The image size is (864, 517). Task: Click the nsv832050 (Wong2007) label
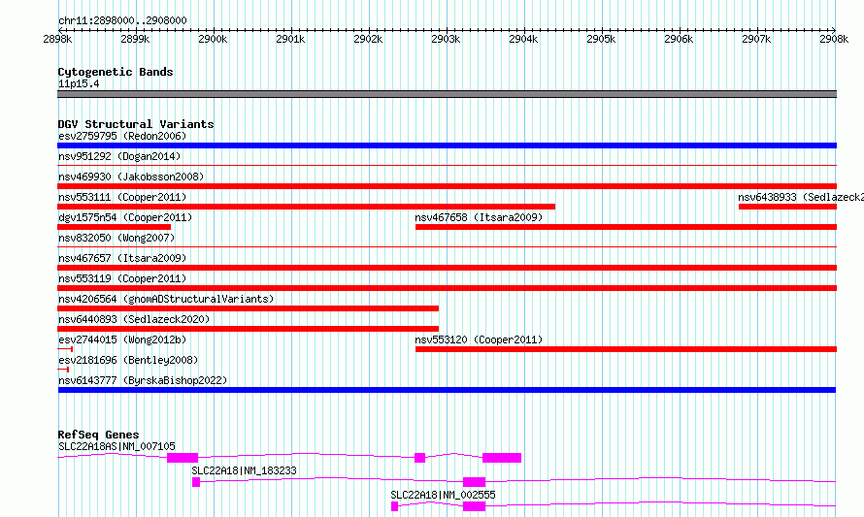pyautogui.click(x=116, y=238)
